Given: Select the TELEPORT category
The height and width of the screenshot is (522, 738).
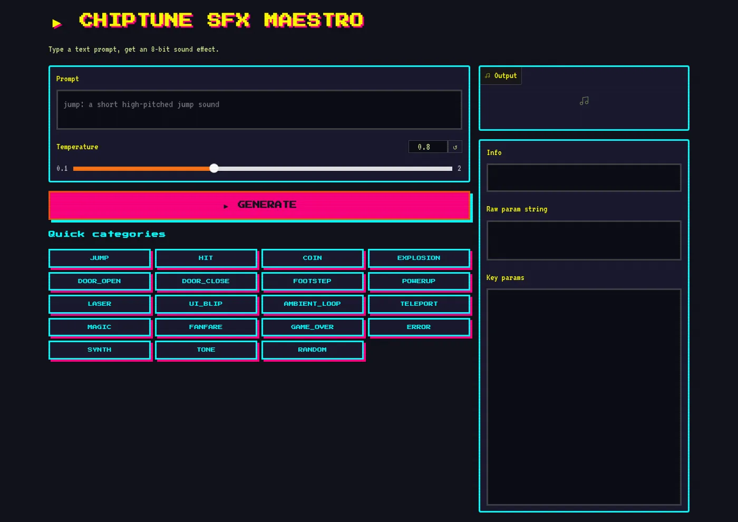Looking at the screenshot, I should 419,304.
